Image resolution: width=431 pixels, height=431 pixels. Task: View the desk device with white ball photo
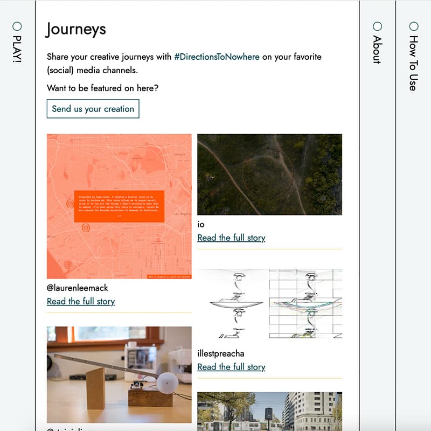119,374
